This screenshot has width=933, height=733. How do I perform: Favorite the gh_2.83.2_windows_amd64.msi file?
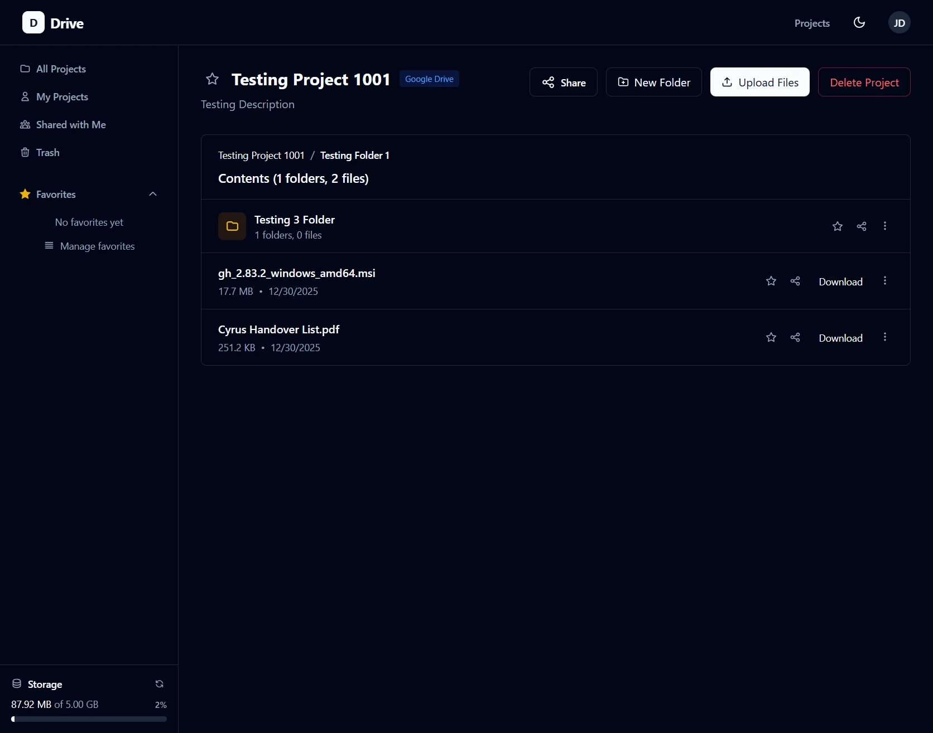pos(771,281)
